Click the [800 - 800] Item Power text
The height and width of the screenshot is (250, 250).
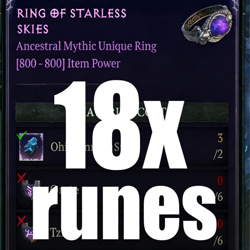68,64
